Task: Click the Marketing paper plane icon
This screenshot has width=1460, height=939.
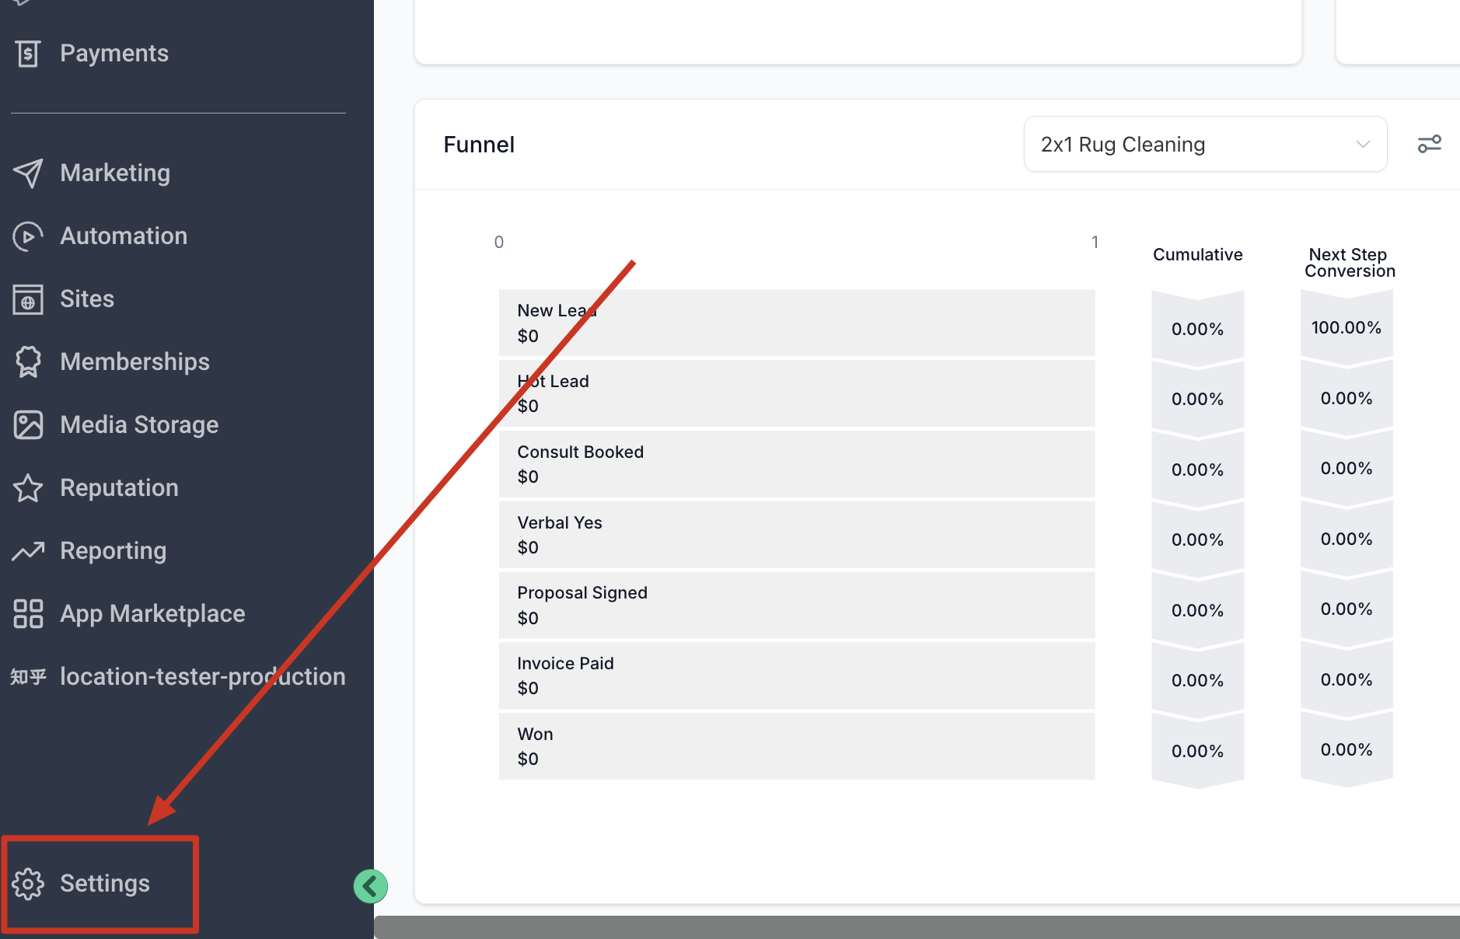Action: (28, 173)
